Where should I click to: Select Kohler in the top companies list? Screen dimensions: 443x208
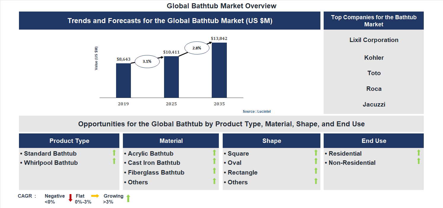374,58
